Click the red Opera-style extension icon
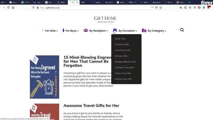Screen dimensions: 213x120 (199, 8)
